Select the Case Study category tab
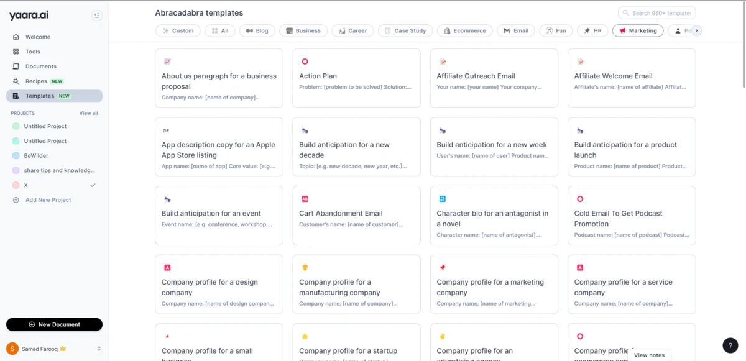Image resolution: width=746 pixels, height=361 pixels. tap(405, 30)
